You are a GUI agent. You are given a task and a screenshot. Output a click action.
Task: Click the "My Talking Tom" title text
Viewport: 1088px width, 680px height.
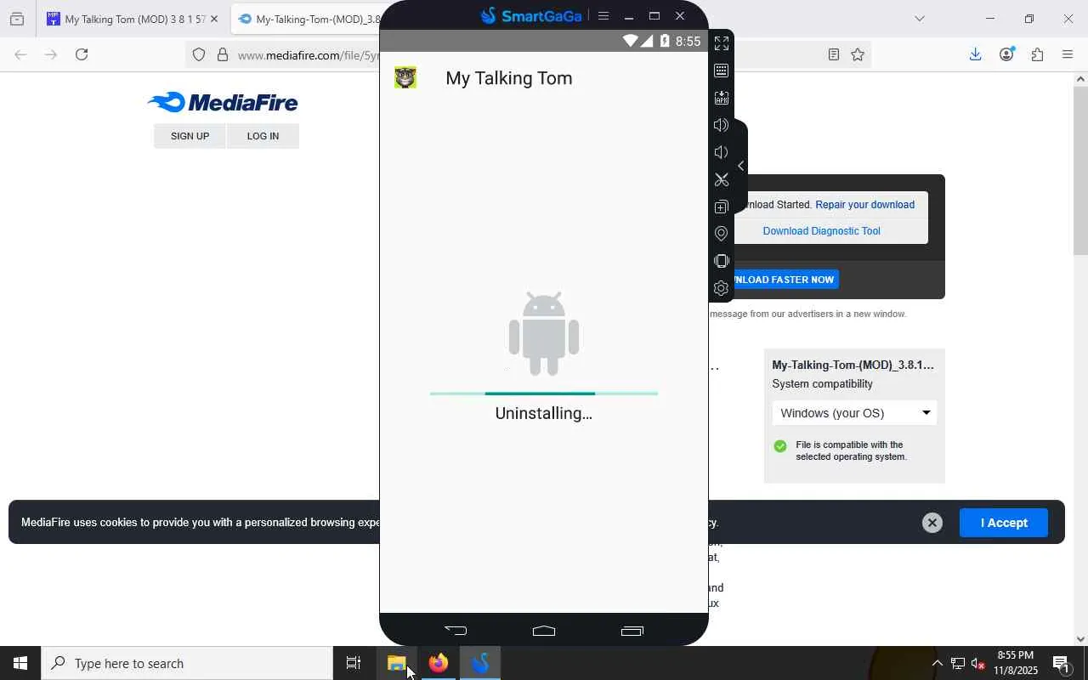tap(509, 78)
